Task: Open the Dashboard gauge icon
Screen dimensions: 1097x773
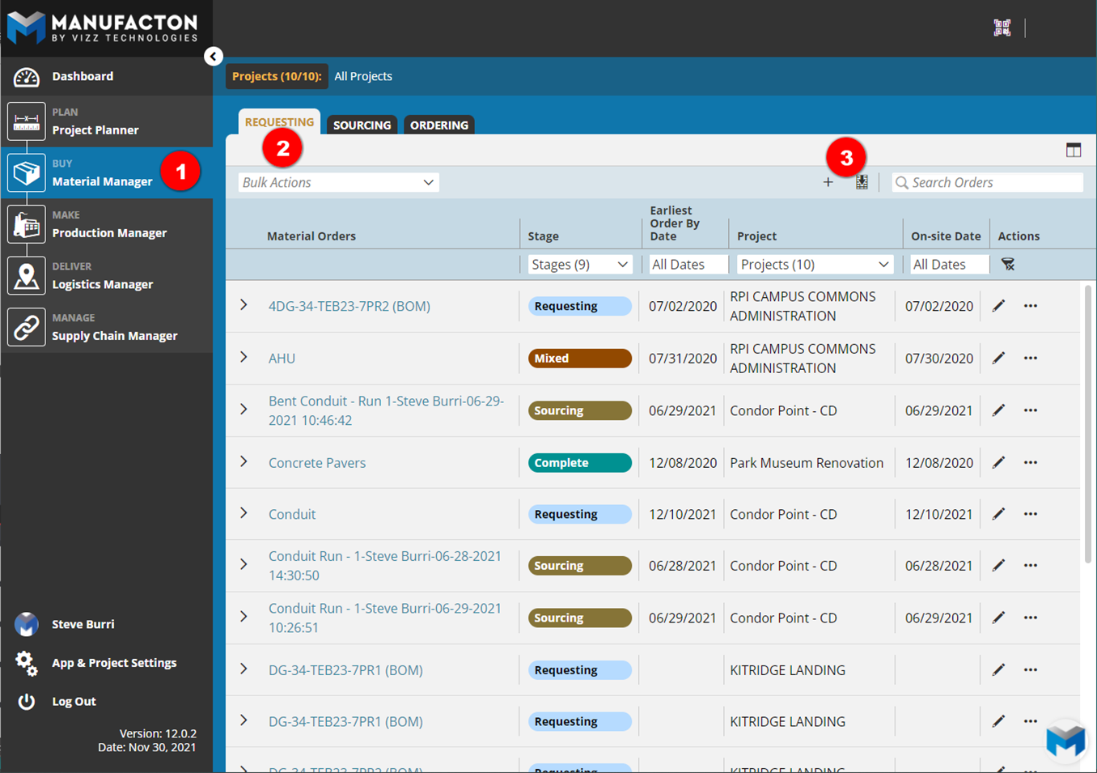Action: click(x=26, y=77)
